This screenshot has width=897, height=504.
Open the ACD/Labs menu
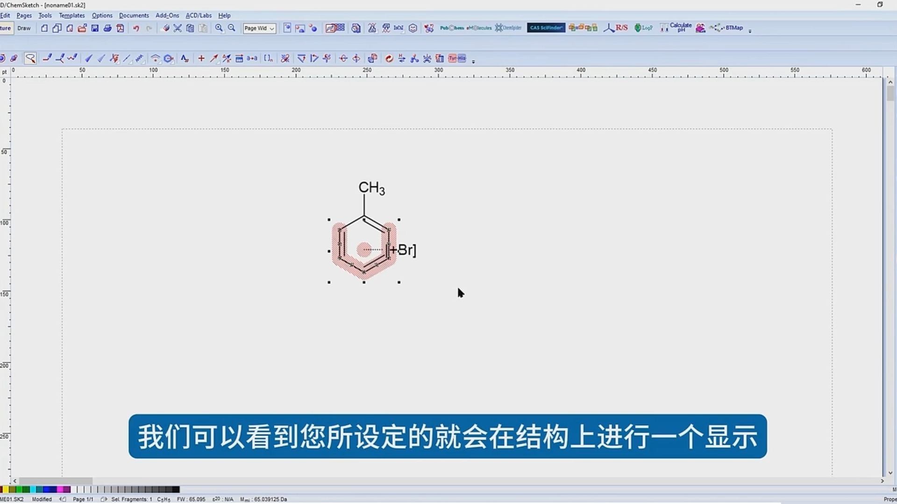point(199,15)
